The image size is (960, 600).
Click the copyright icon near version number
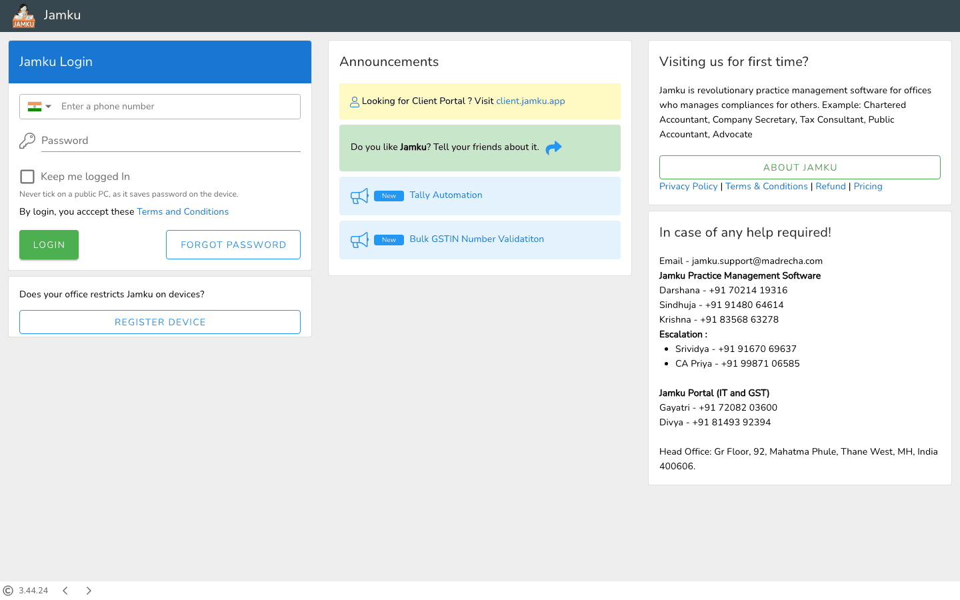tap(8, 591)
